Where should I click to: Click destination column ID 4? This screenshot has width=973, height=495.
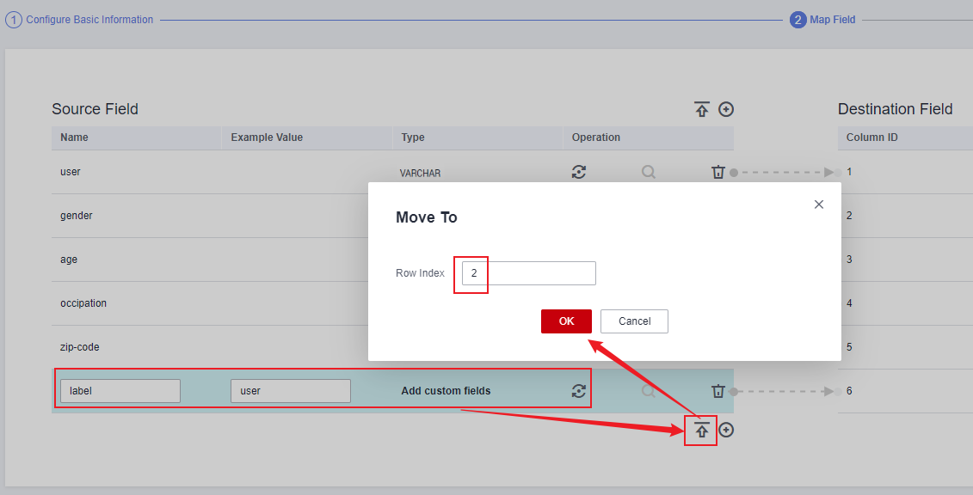(849, 303)
